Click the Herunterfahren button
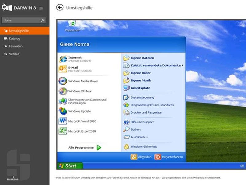The image size is (246, 185). pos(169,157)
